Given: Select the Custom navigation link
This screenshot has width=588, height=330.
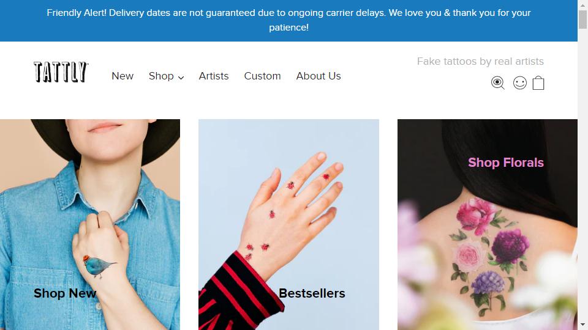Looking at the screenshot, I should coord(263,76).
